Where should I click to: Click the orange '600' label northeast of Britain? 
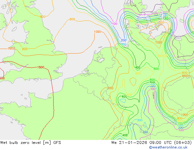(72, 19)
